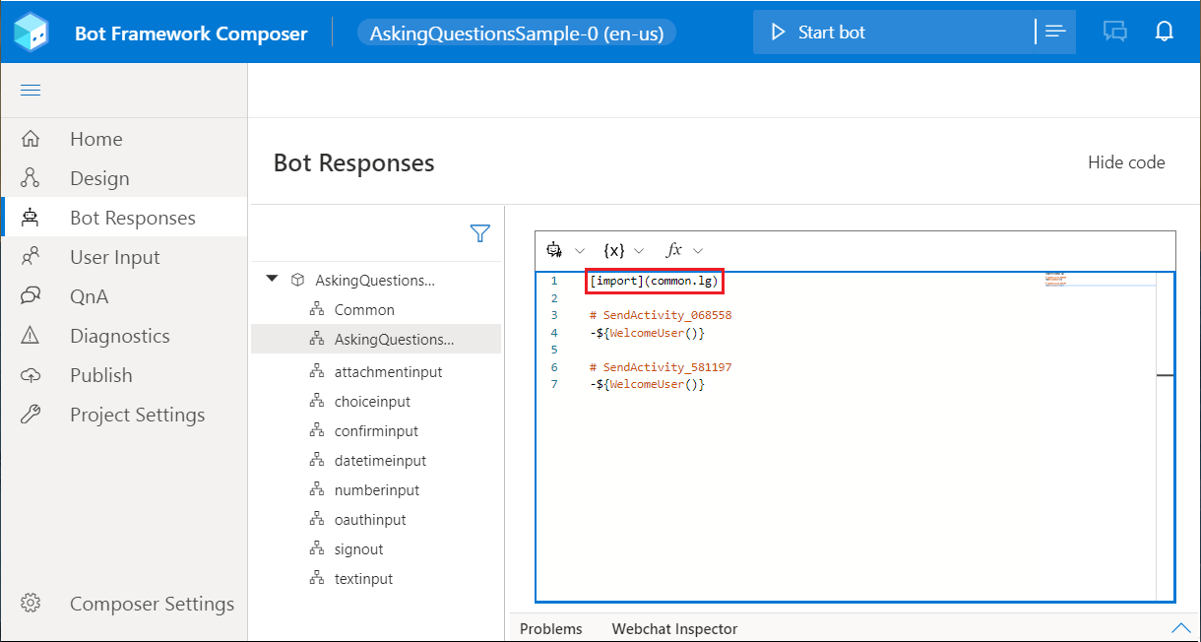Screen dimensions: 1201x642
Task: Open the web chat icon in header
Action: tap(1115, 32)
